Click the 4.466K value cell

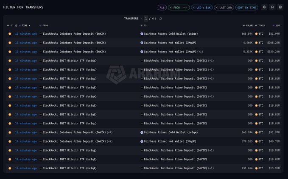[x=248, y=43]
